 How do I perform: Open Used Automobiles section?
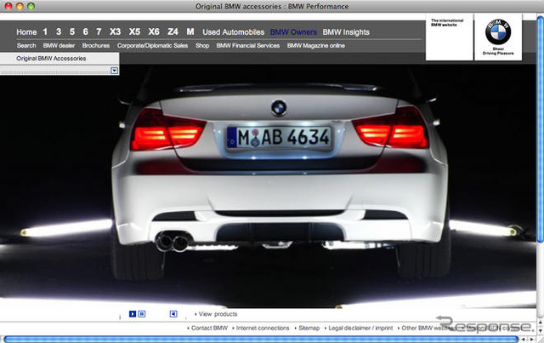coord(234,32)
